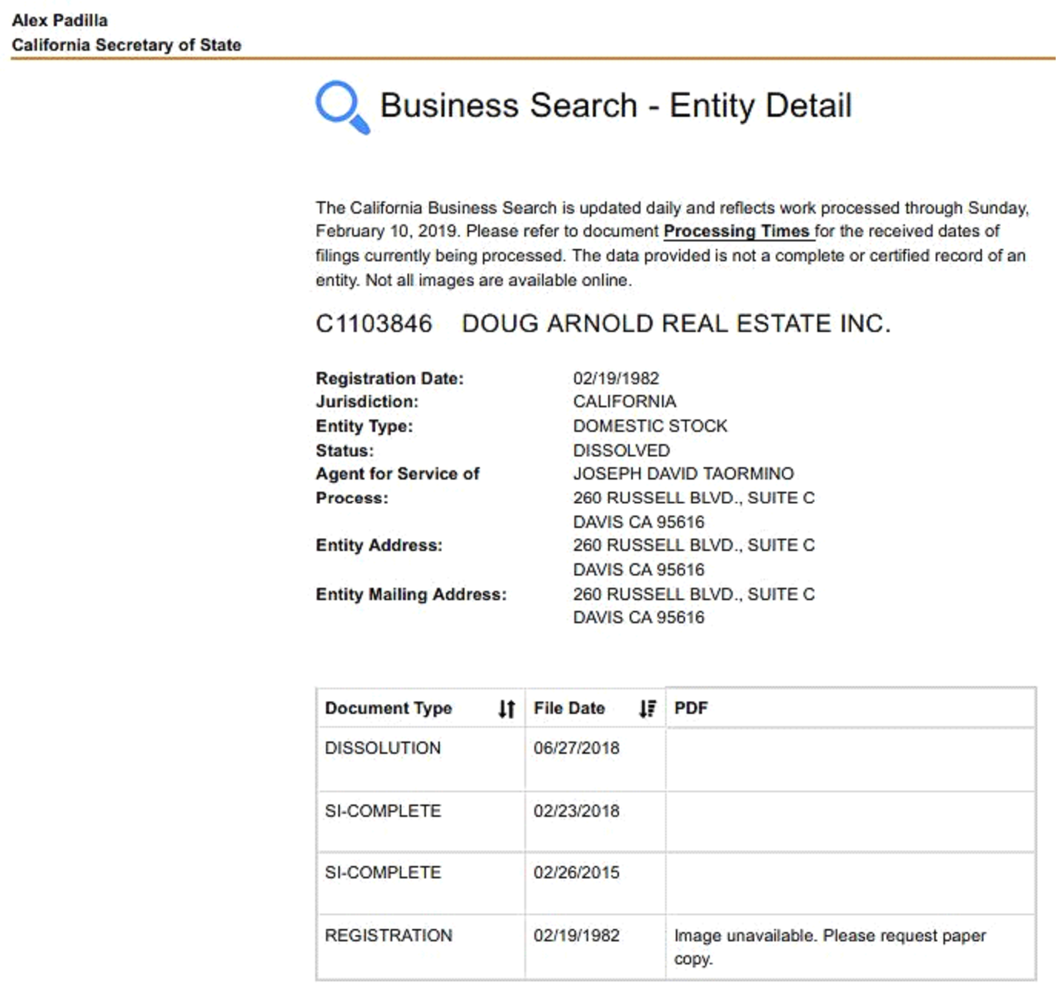Screen dimensions: 1058x1002
Task: Click the File Date sort icon
Action: pyautogui.click(x=647, y=708)
